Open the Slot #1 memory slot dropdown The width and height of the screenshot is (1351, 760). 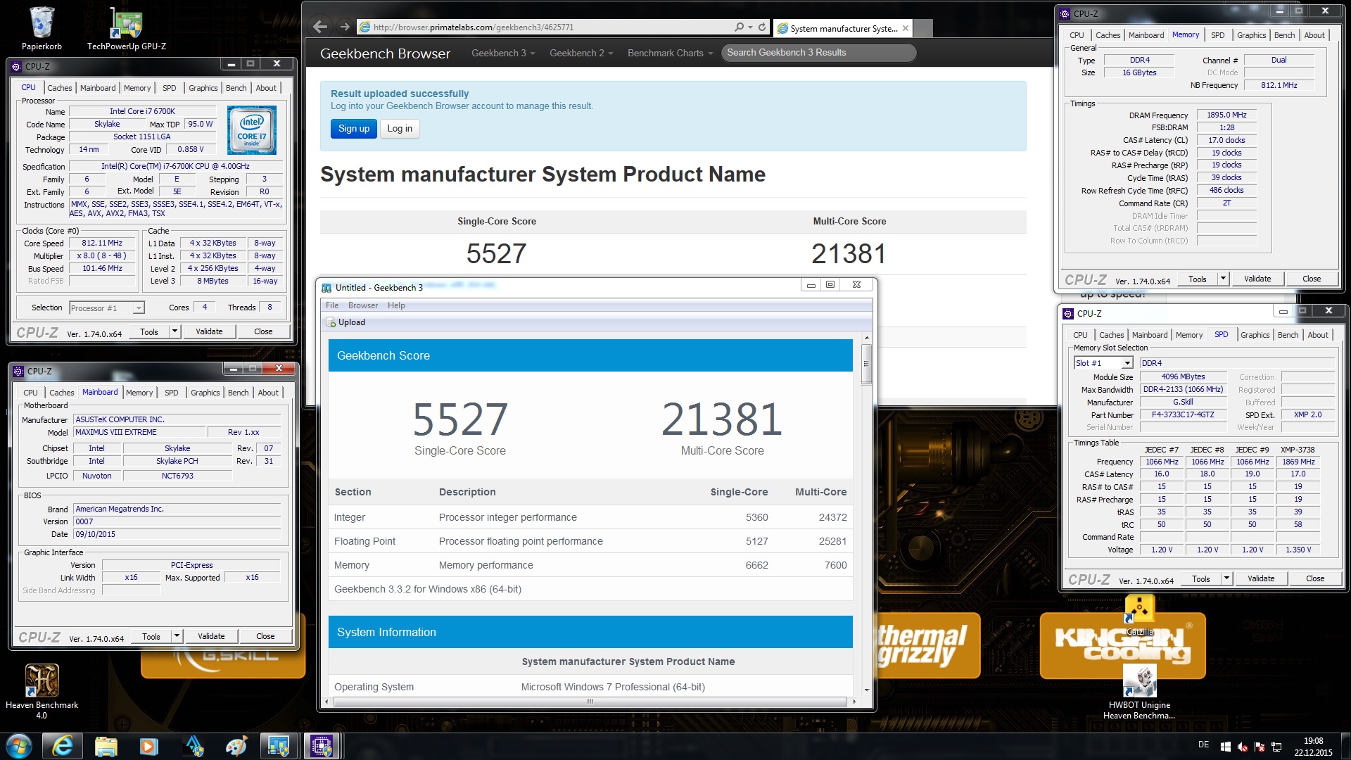(1127, 363)
